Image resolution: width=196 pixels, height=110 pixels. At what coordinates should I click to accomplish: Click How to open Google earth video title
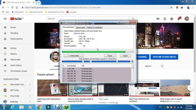[x=81, y=100]
